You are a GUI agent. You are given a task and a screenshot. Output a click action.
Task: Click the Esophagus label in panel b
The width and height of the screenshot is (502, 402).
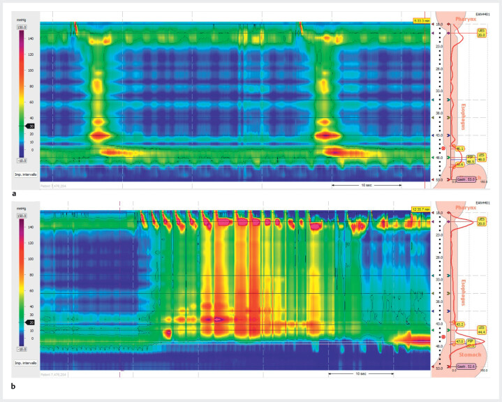pos(464,292)
